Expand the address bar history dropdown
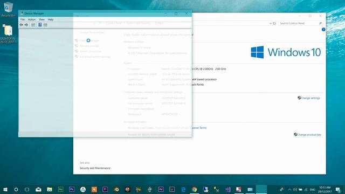Viewport: 345px width, 194px height. [x=271, y=23]
